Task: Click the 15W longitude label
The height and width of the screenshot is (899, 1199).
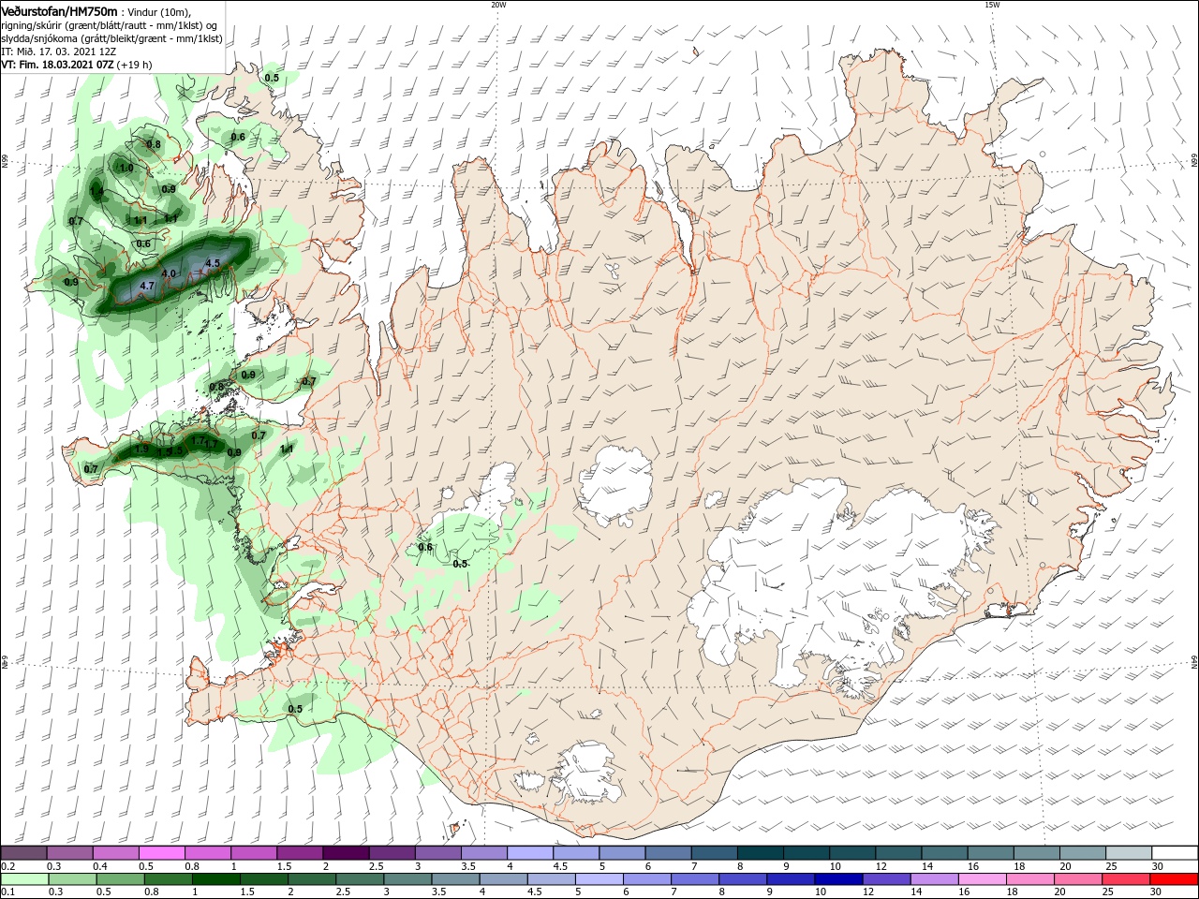Action: point(992,5)
